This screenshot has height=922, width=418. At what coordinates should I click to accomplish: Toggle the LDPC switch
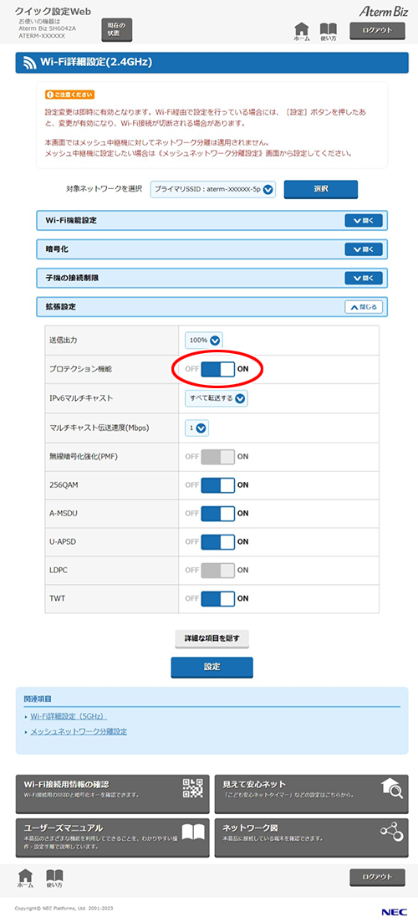point(217,570)
